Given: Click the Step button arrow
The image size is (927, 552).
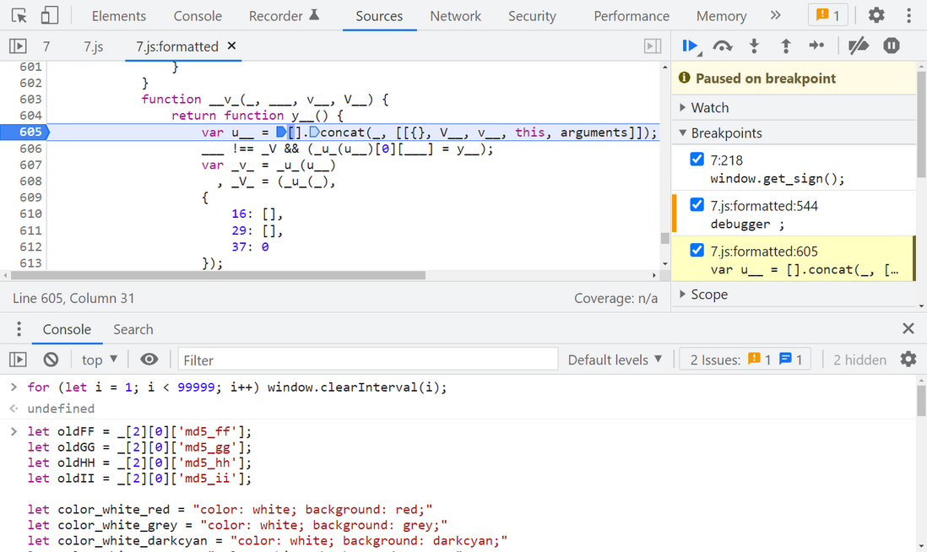Looking at the screenshot, I should pos(817,46).
